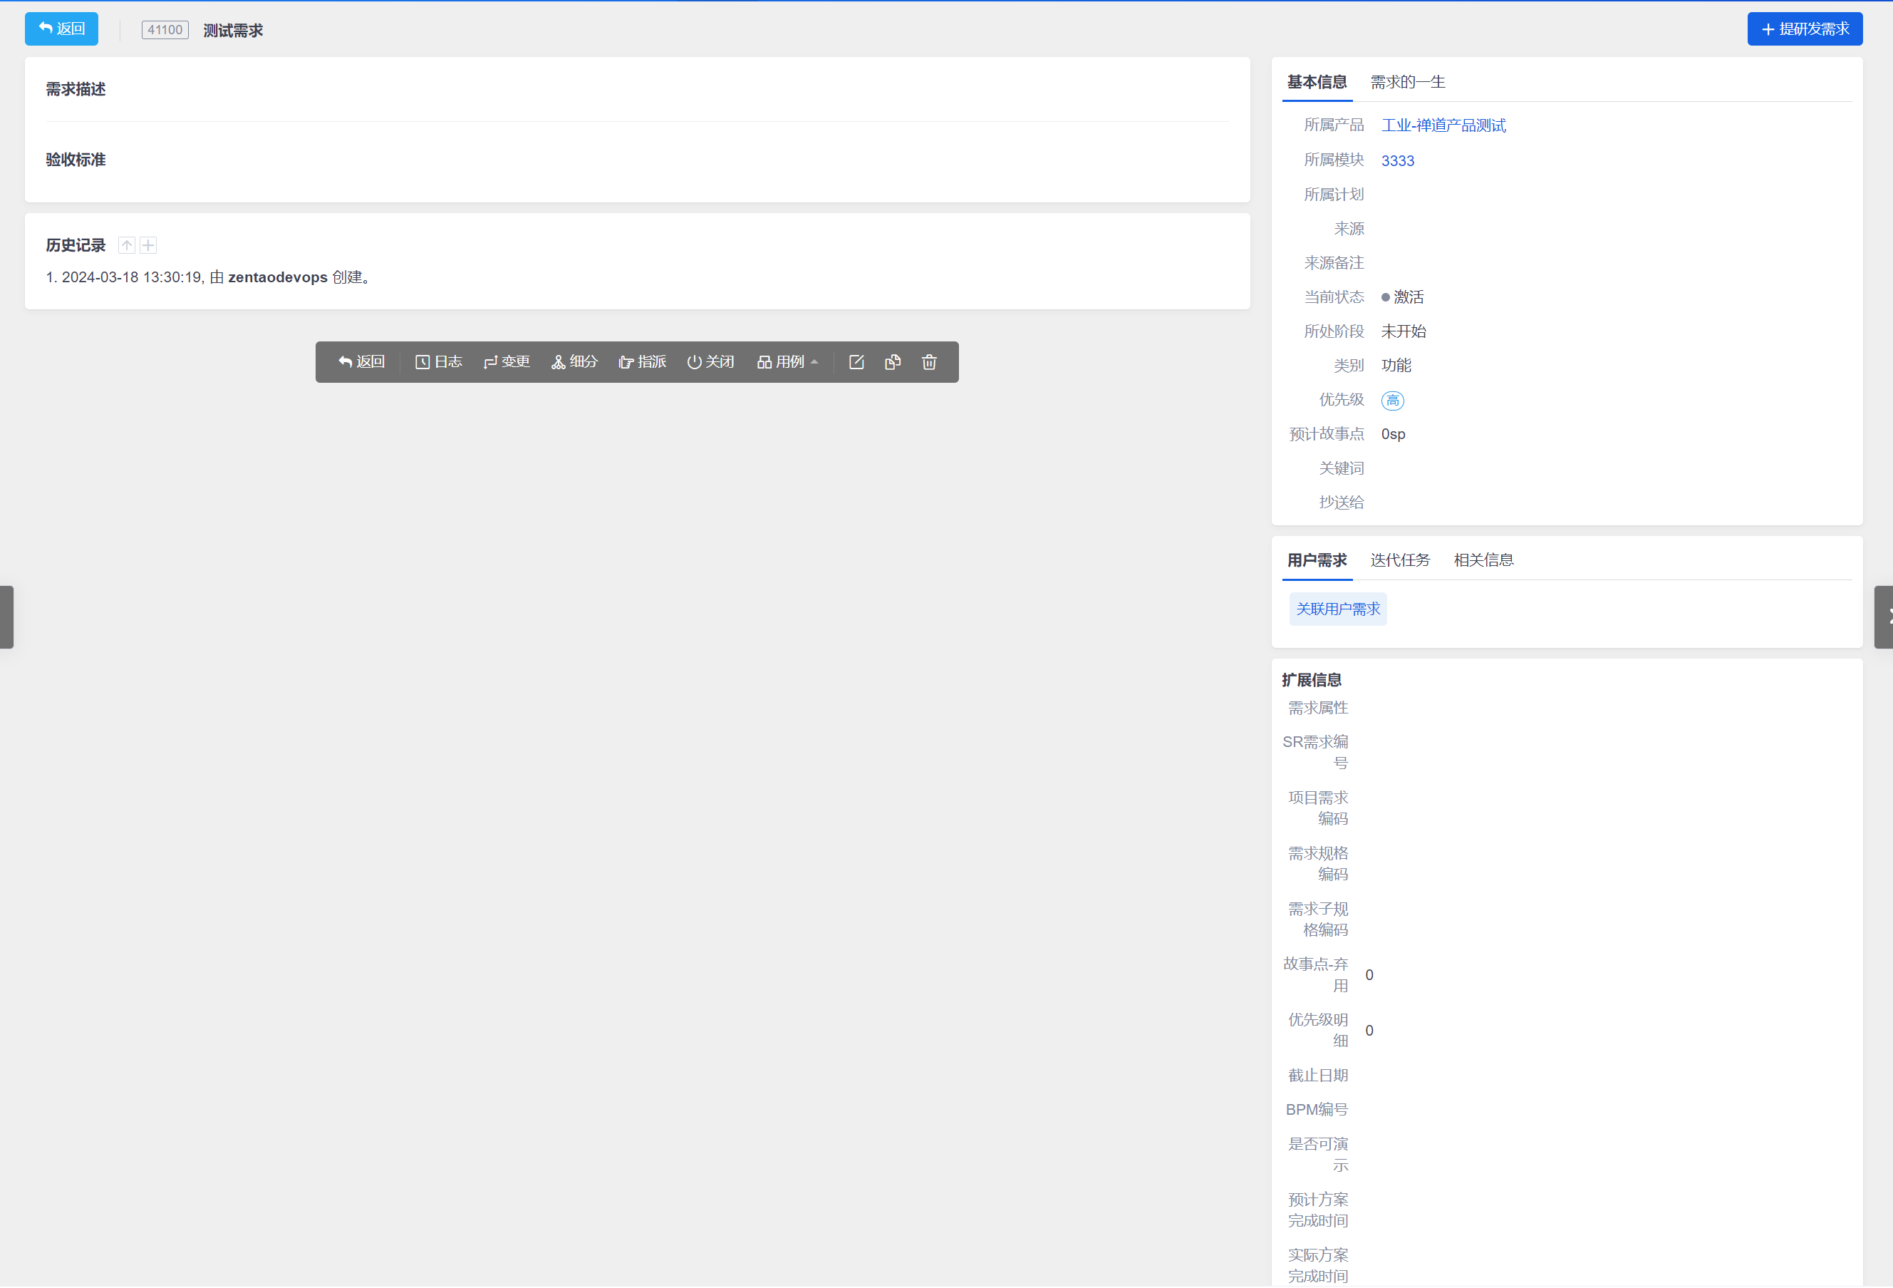Image resolution: width=1893 pixels, height=1288 pixels.
Task: Click the left side panel handle
Action: (x=6, y=617)
